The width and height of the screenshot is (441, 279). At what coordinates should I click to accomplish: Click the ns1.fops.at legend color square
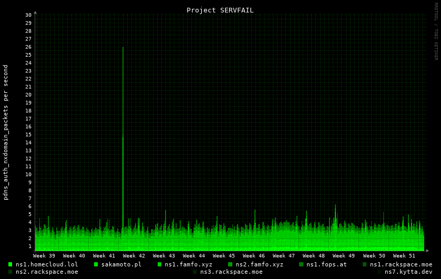coord(301,264)
